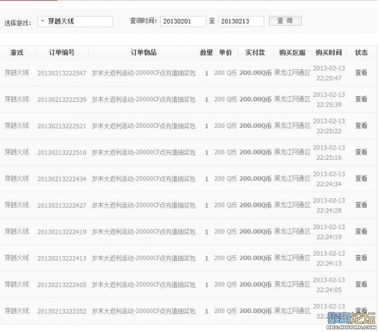Screen dimensions: 379x332
Task: Click the end date field 20130213
Action: pos(241,21)
